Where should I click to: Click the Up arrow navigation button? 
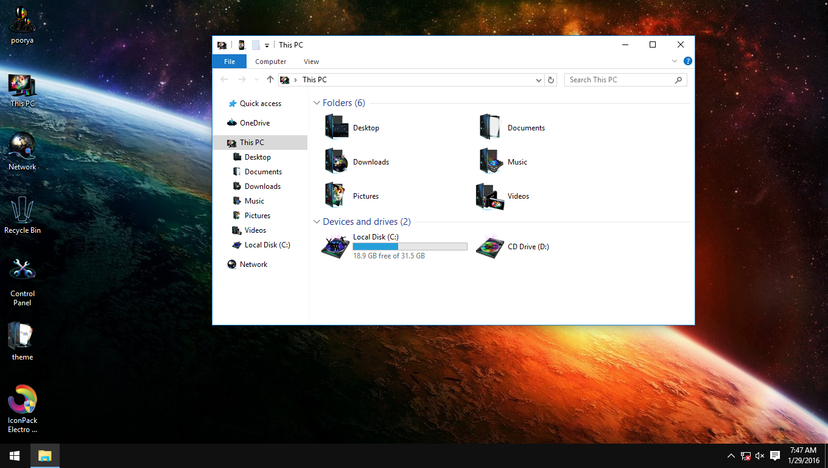click(x=270, y=80)
